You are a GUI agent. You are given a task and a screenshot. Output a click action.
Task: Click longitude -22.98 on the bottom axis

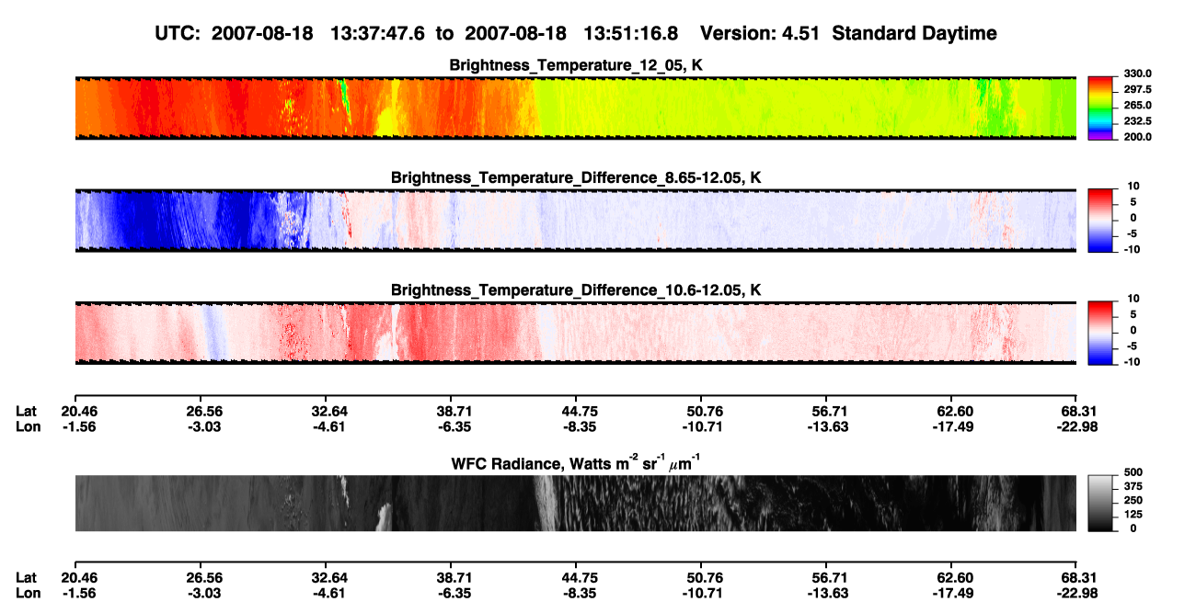click(1075, 592)
